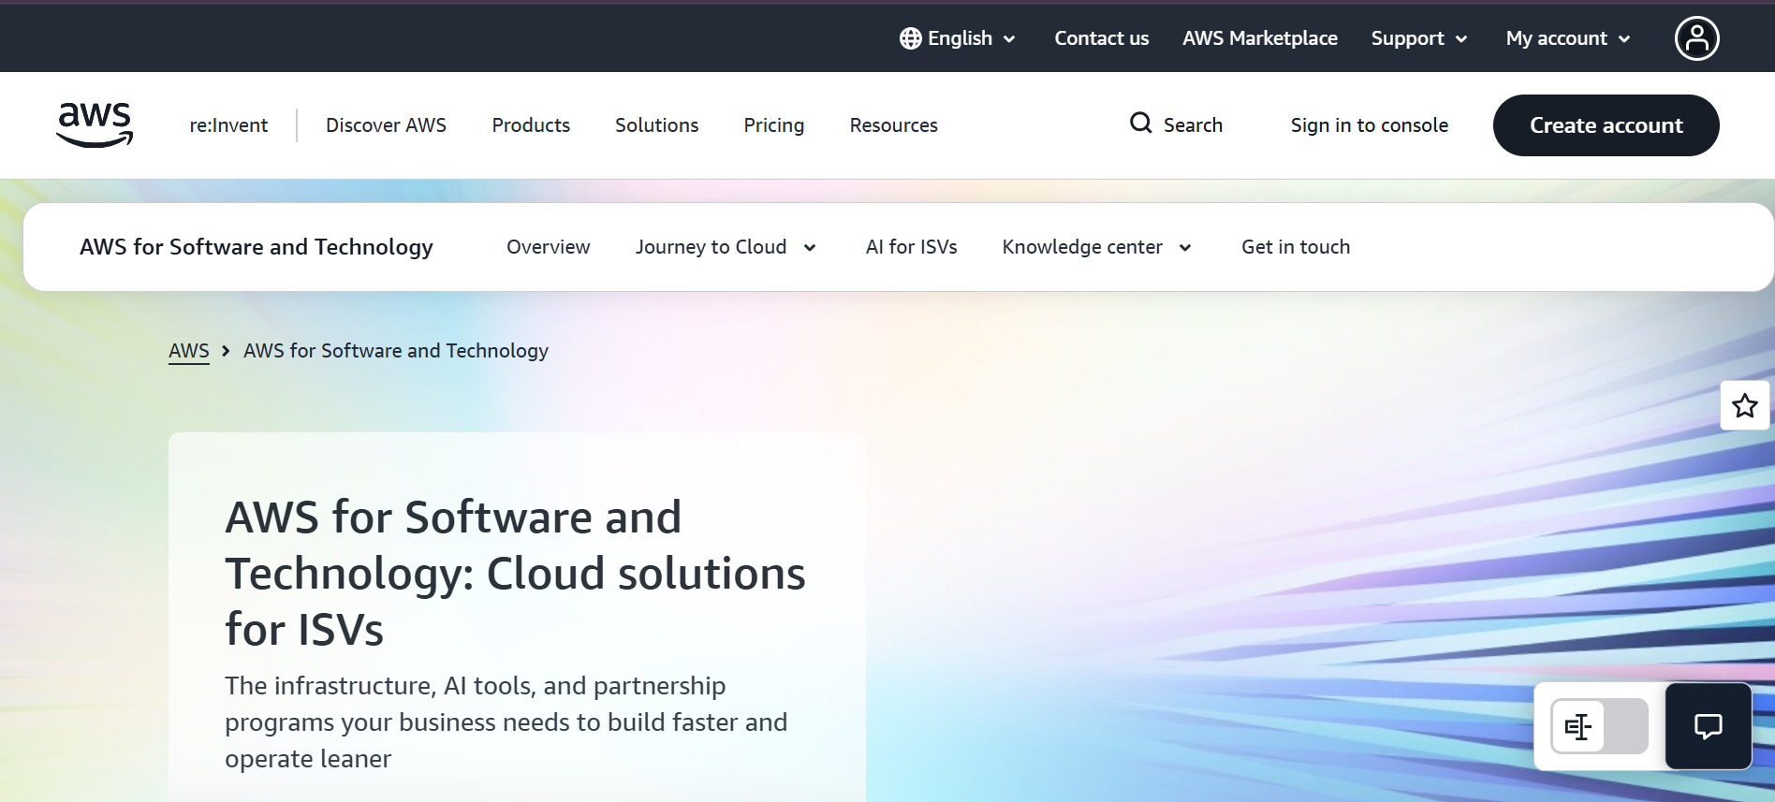Open the Solutions menu
The image size is (1775, 802).
(656, 125)
